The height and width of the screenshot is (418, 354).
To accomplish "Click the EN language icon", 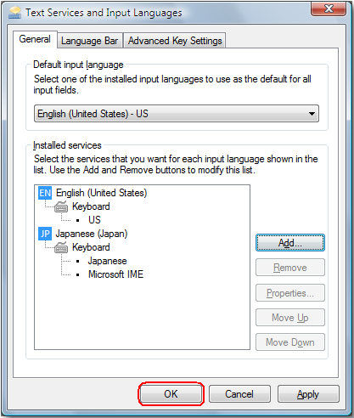I will 45,193.
